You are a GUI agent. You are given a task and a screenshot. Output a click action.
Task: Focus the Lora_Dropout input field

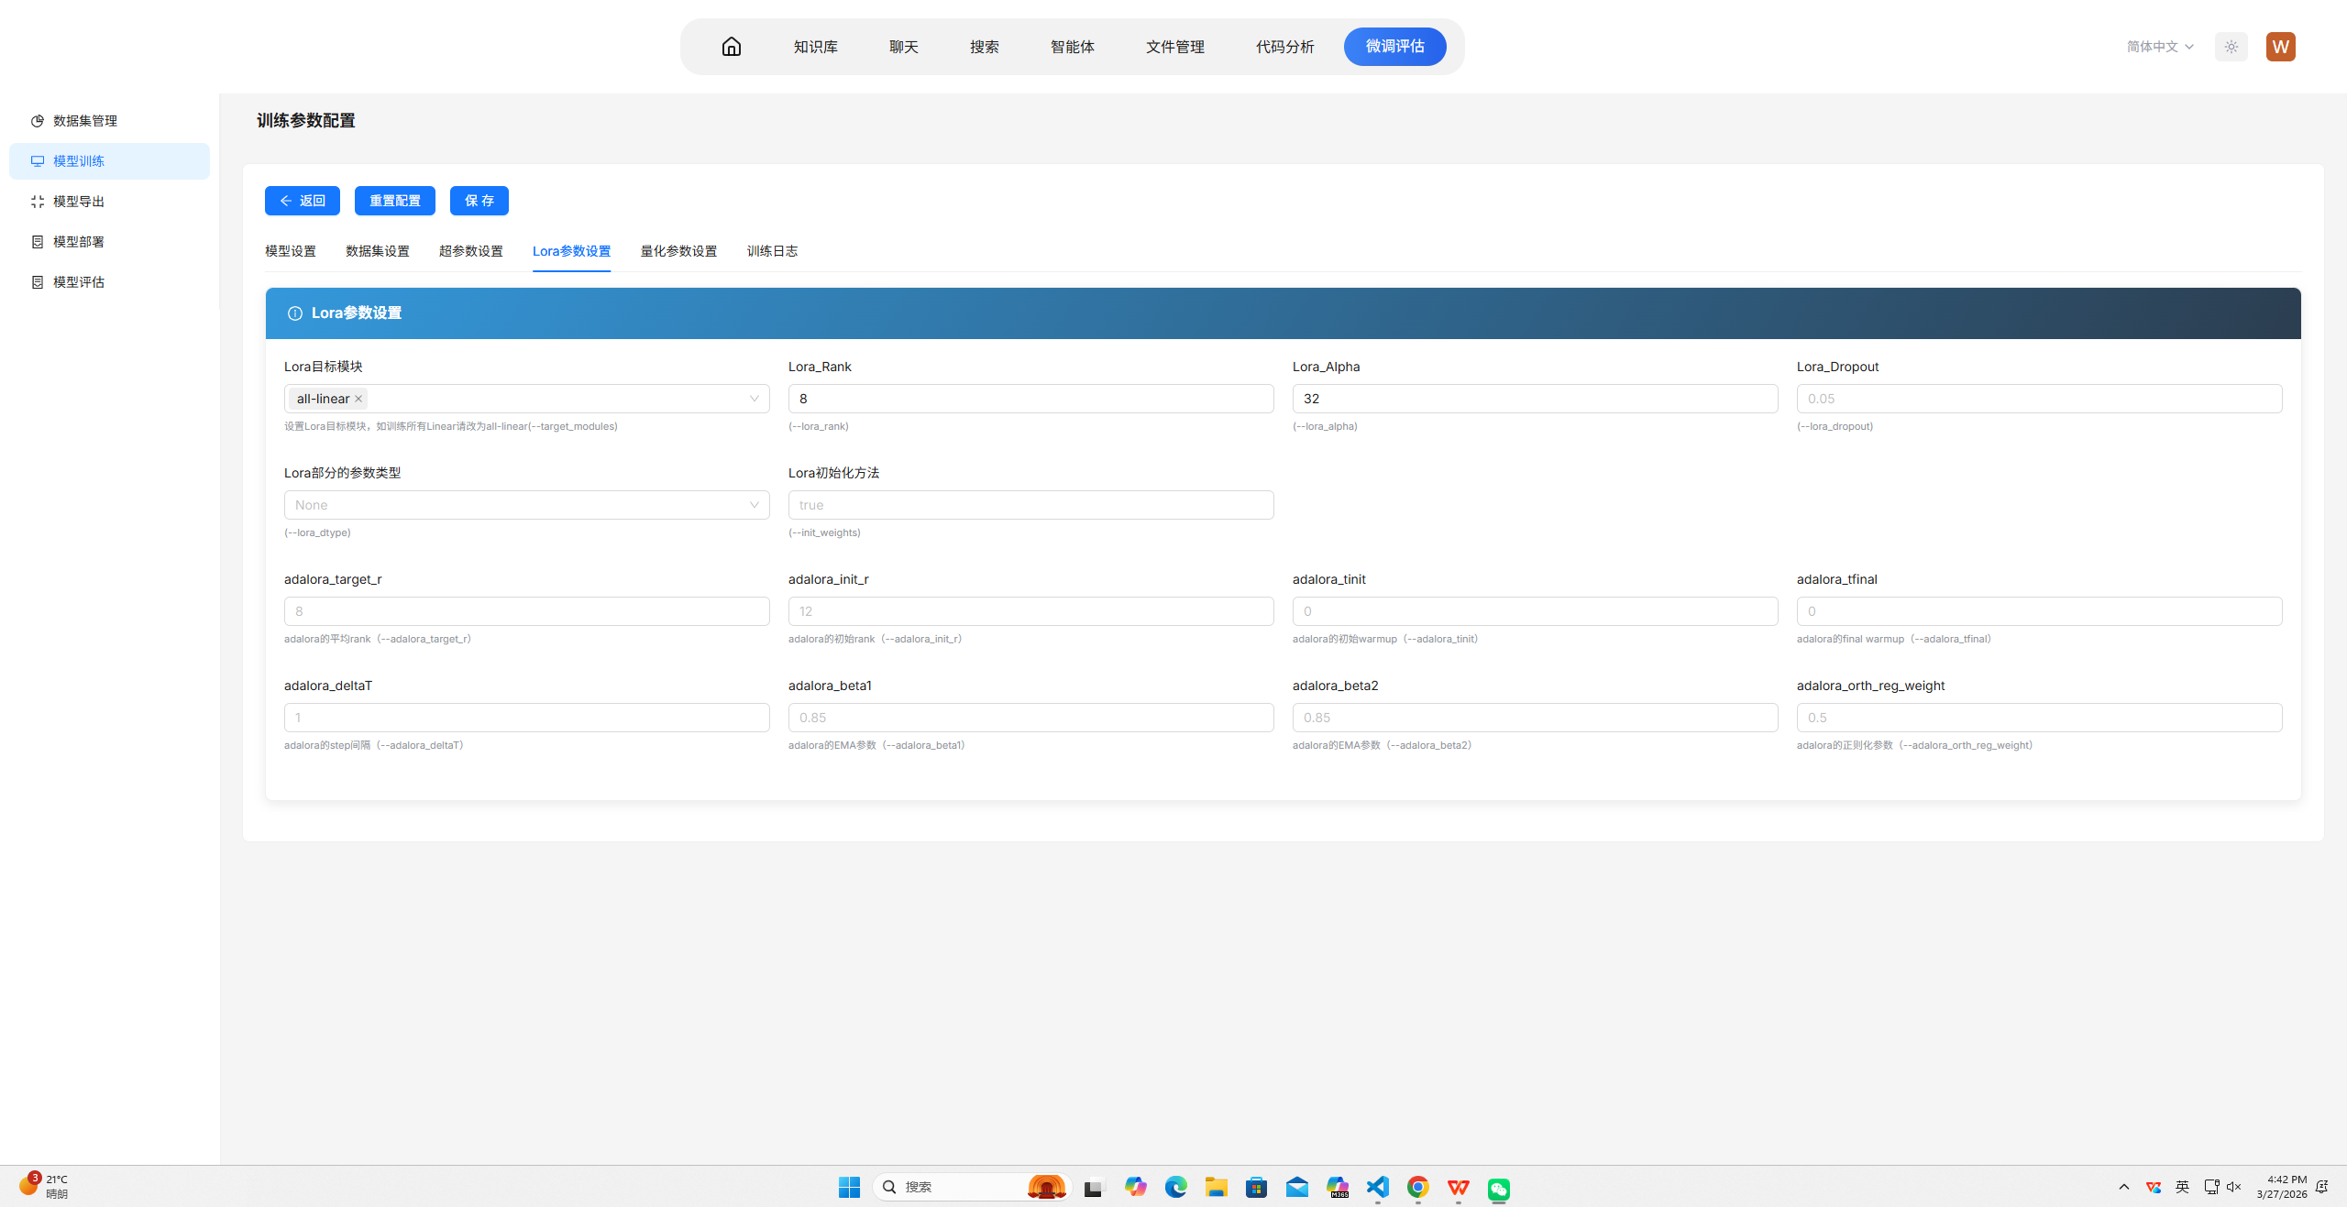(x=2038, y=399)
